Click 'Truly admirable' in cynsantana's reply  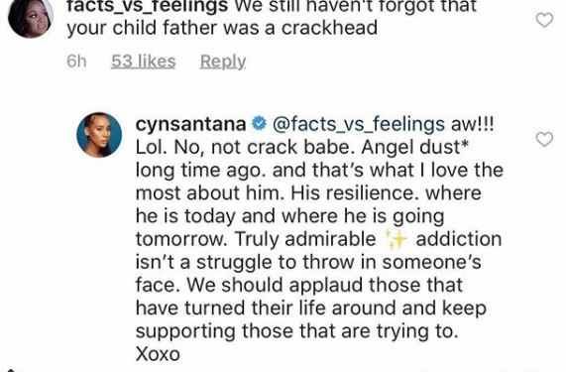305,239
